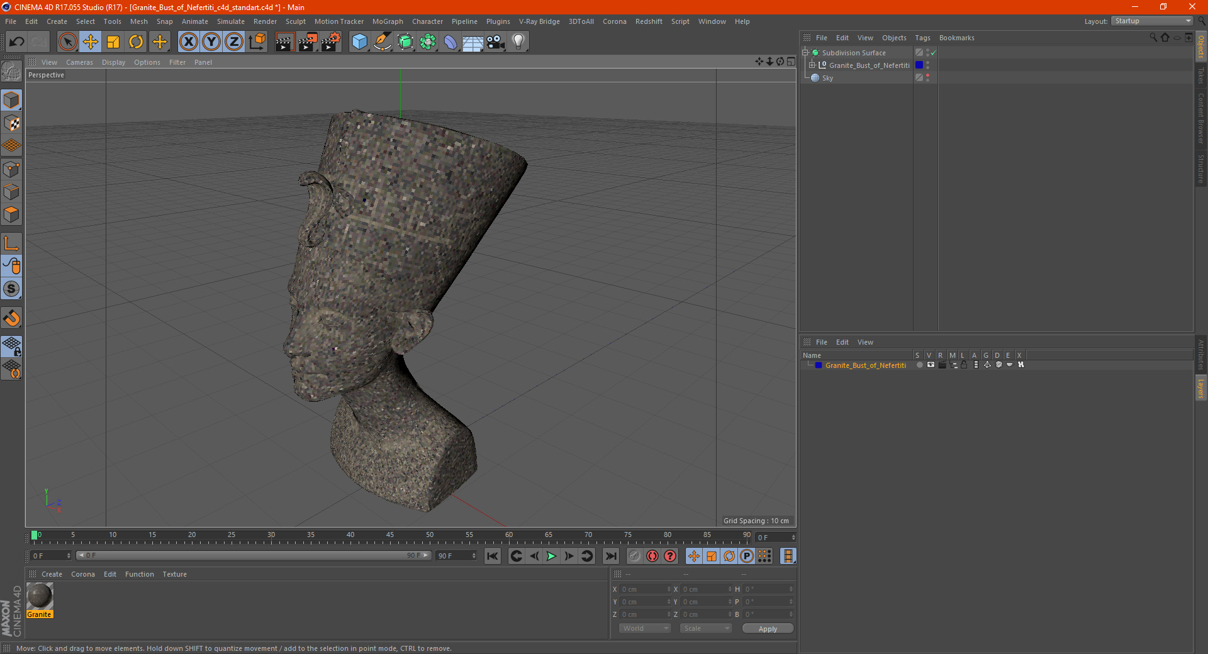Click the timeline preview range slider
Screen dimensions: 1208x654
pos(254,555)
